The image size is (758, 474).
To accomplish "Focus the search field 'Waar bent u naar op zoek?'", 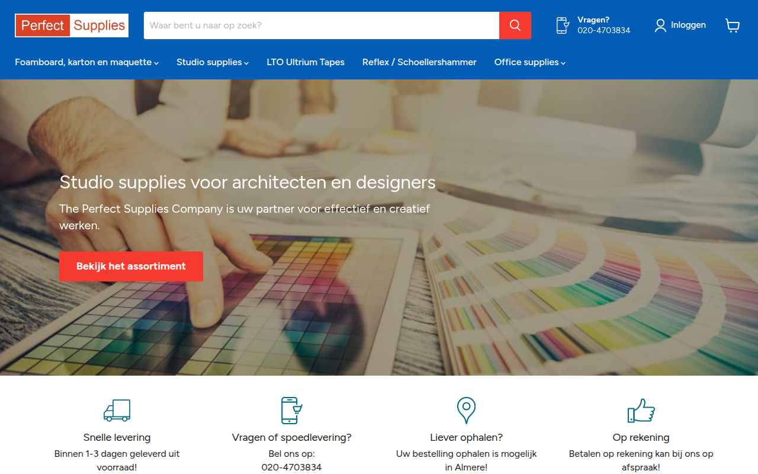I will click(x=322, y=25).
